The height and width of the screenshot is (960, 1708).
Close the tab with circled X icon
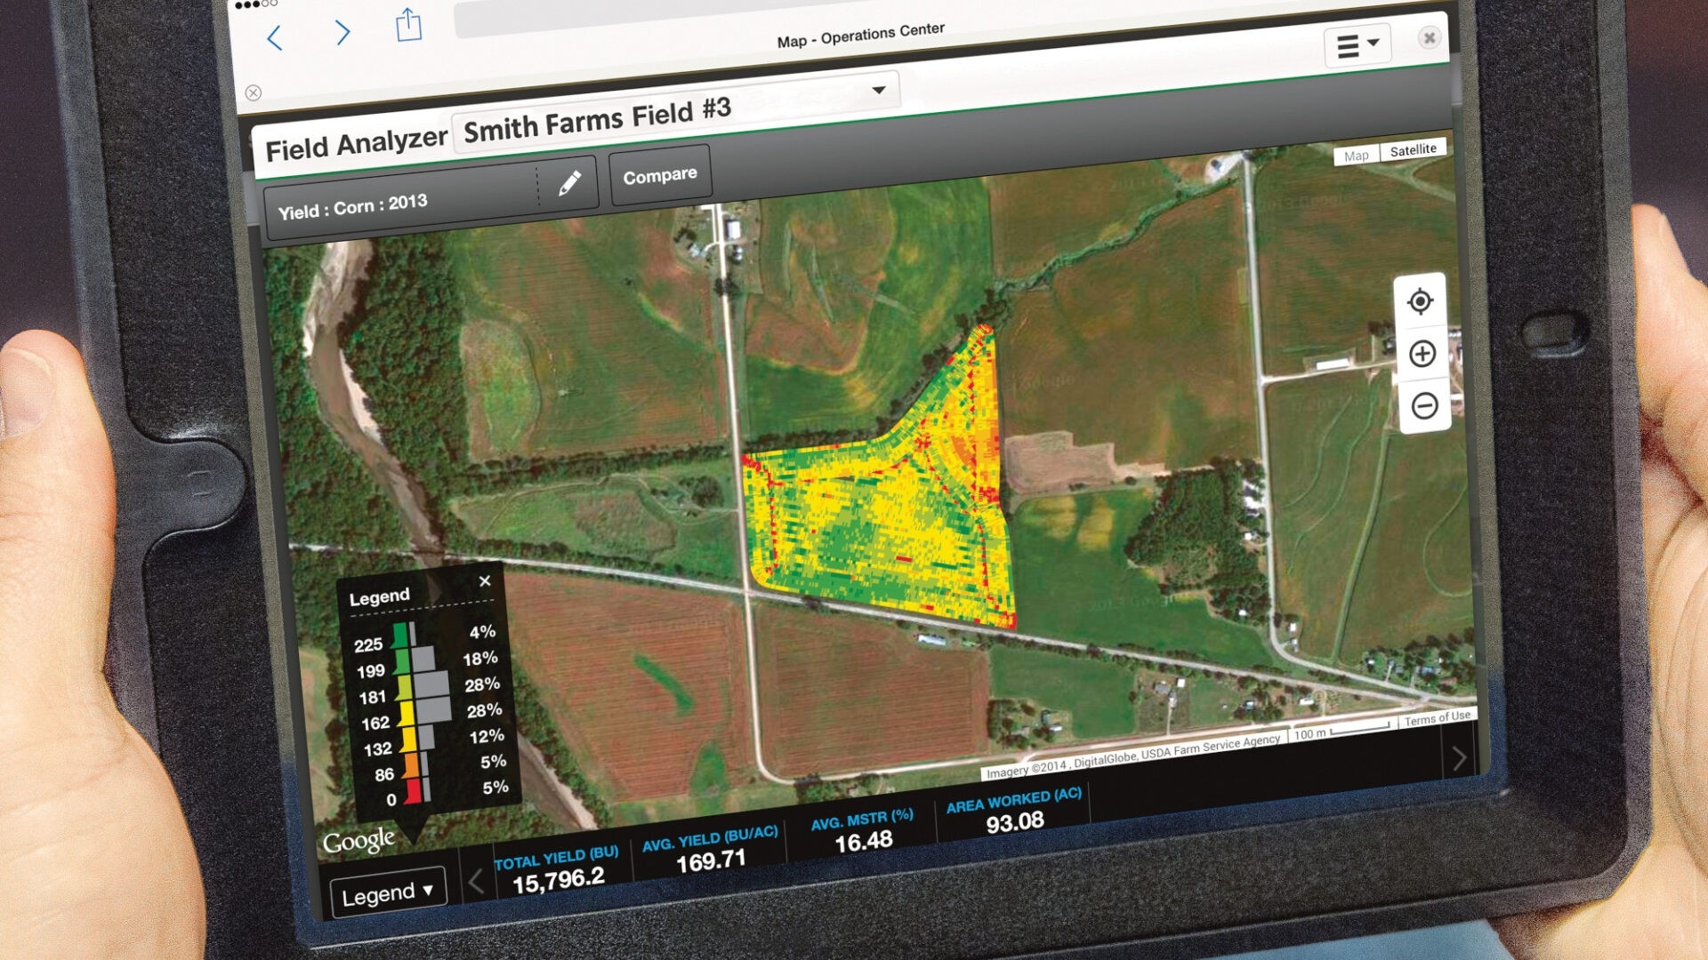tap(1429, 37)
